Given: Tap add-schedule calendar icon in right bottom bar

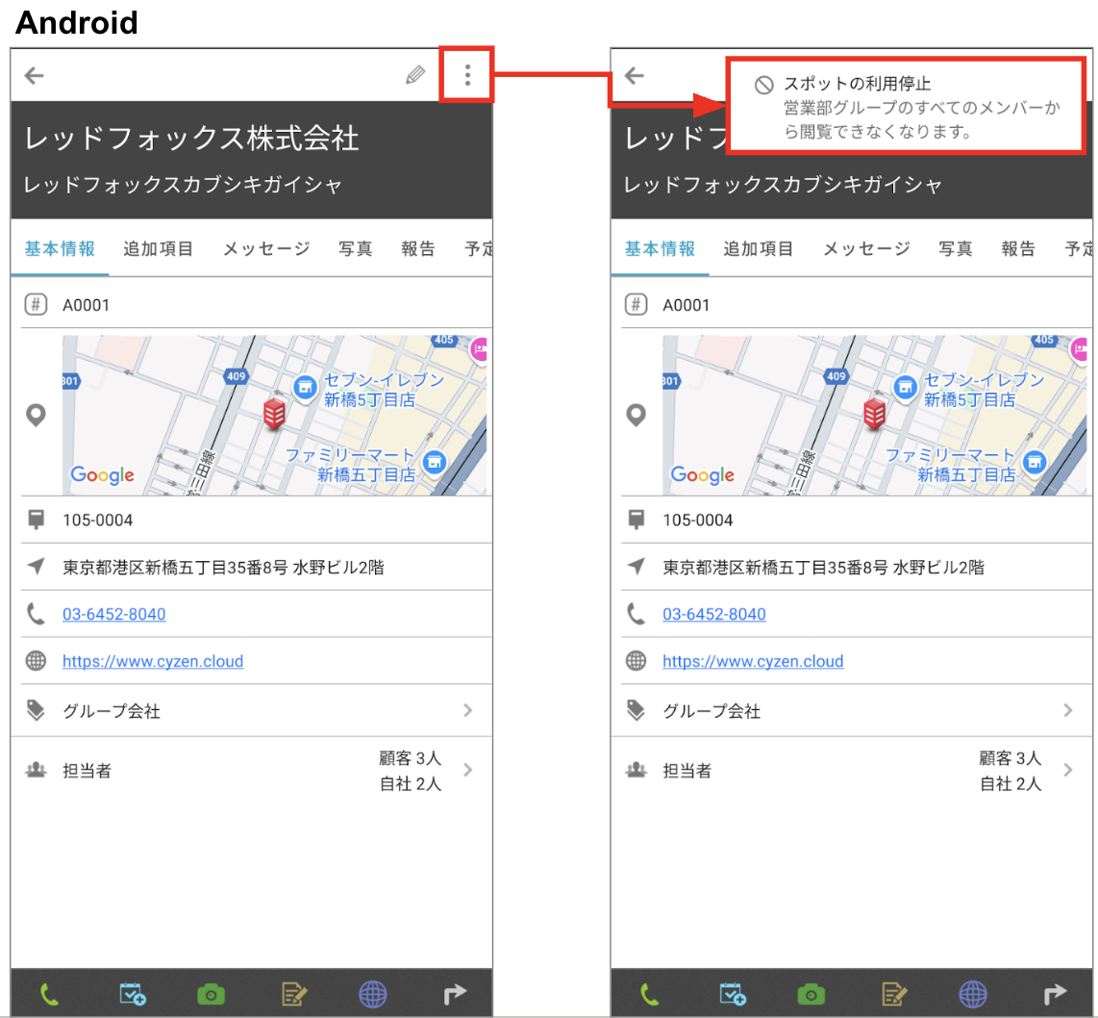Looking at the screenshot, I should tap(733, 994).
